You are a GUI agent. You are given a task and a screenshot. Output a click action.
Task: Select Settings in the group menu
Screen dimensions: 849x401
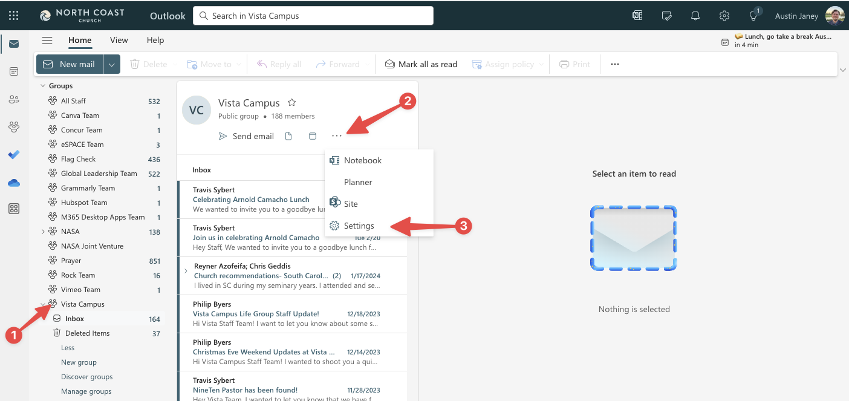[359, 226]
